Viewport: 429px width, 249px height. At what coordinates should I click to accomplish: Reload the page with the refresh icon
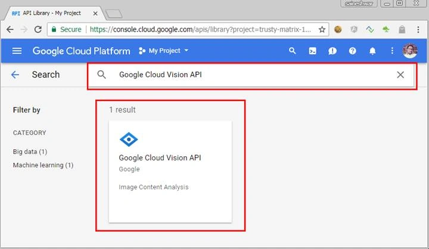click(38, 29)
